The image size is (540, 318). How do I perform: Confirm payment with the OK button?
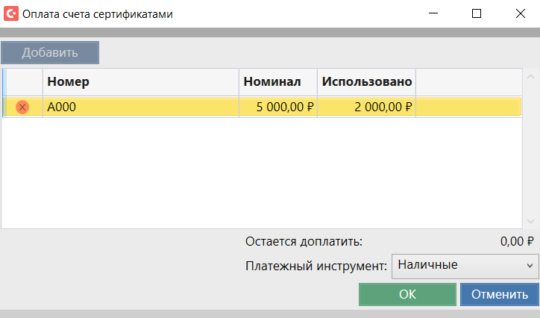click(x=406, y=294)
